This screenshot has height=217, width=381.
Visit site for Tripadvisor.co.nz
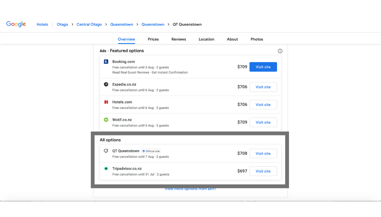pyautogui.click(x=263, y=171)
